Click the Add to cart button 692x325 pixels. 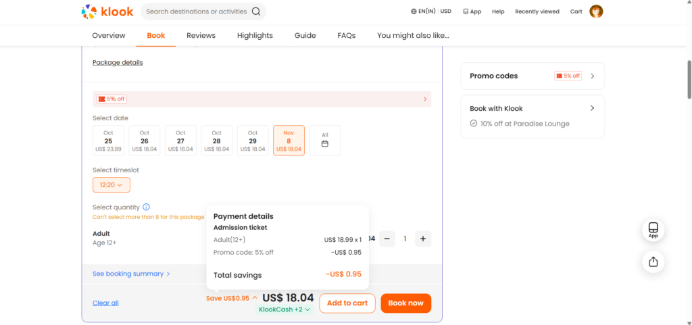(x=347, y=303)
